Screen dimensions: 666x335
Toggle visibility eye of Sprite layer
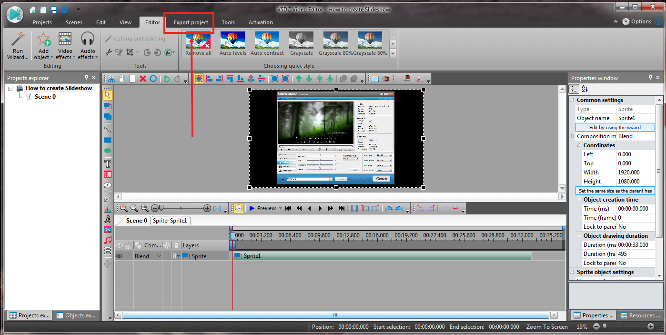119,256
